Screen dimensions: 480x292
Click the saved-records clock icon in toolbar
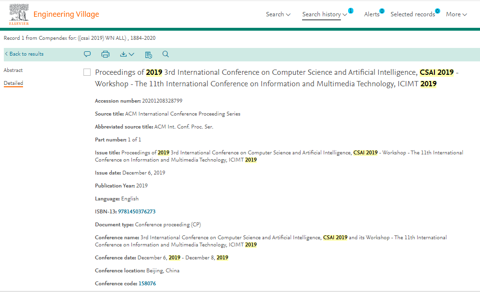149,55
